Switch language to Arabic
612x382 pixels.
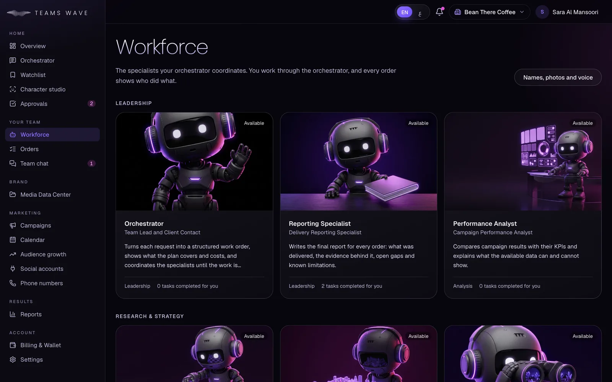420,13
